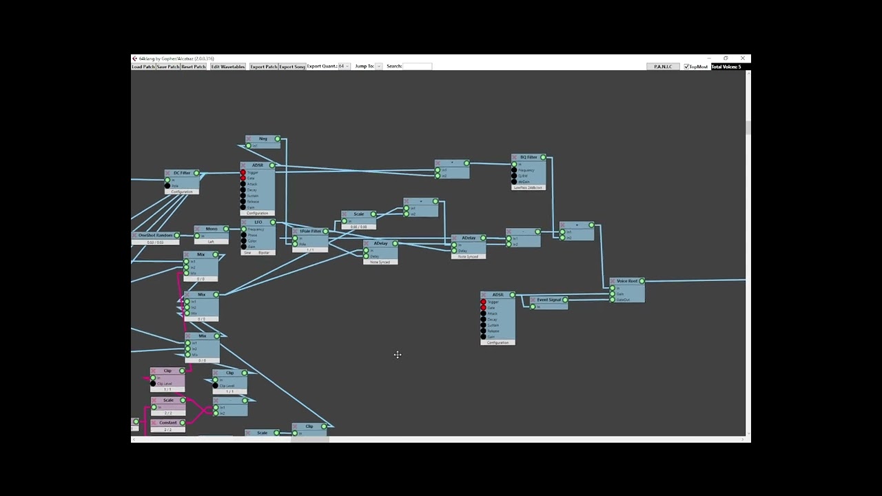Select the Gain input port on Voice Root

[613, 294]
